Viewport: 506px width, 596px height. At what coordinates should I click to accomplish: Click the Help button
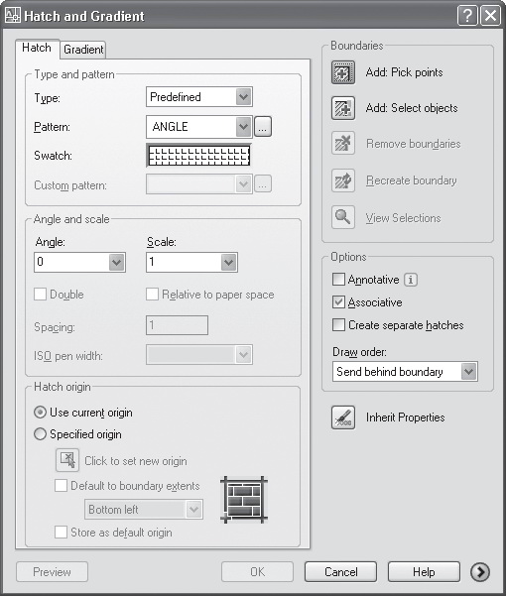click(x=424, y=571)
